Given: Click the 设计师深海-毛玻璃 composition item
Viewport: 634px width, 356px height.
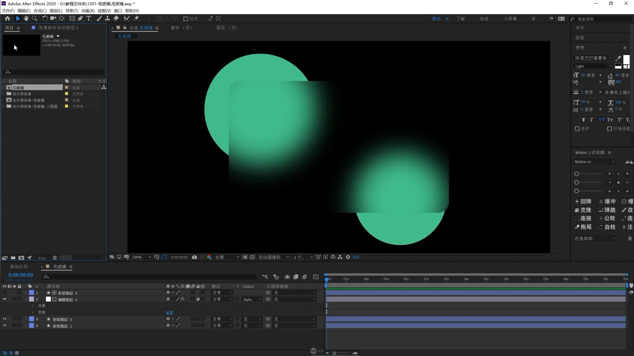Looking at the screenshot, I should click(x=28, y=100).
